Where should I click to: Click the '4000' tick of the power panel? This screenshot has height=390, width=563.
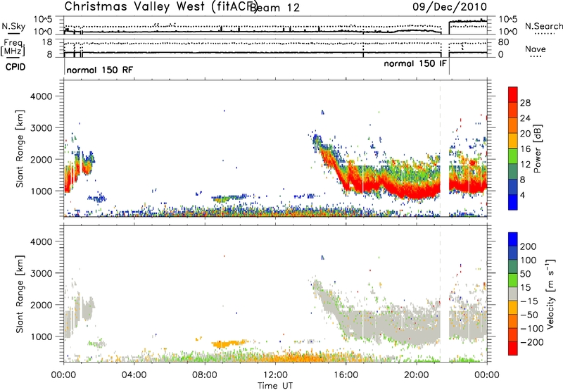[42, 96]
